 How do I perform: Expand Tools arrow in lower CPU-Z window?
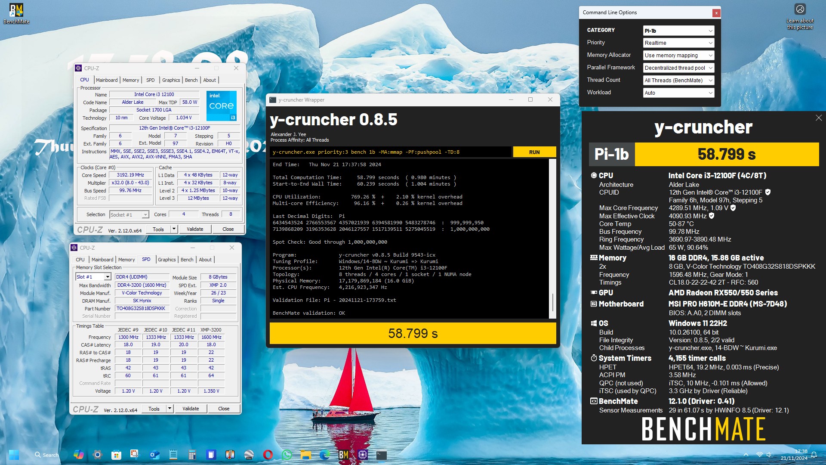[170, 409]
